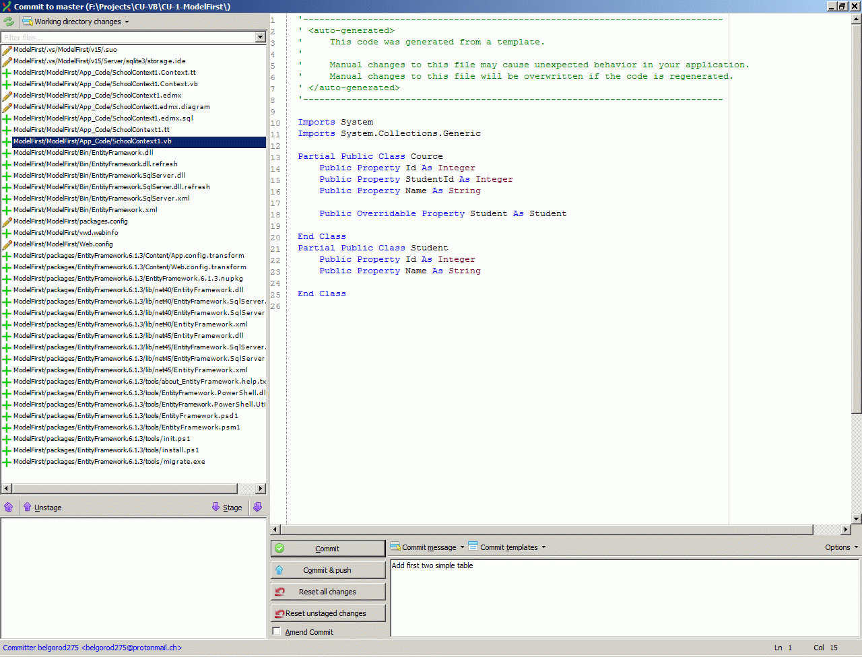The image size is (862, 657).
Task: Click pencil icon beside Web.config
Action: (x=7, y=244)
